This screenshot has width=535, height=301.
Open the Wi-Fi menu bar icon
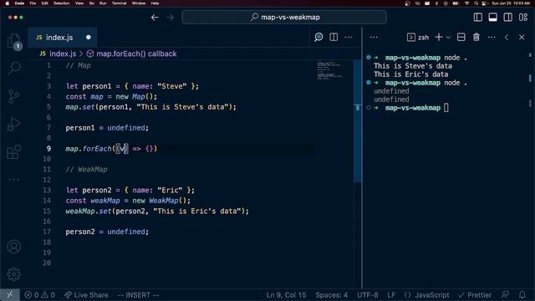point(466,3)
